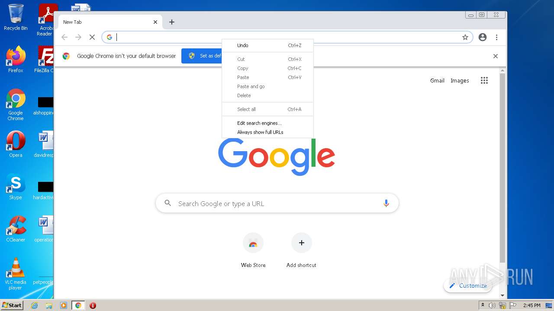Launch Firefox from the desktop
Screen dimensions: 554x311
16,60
